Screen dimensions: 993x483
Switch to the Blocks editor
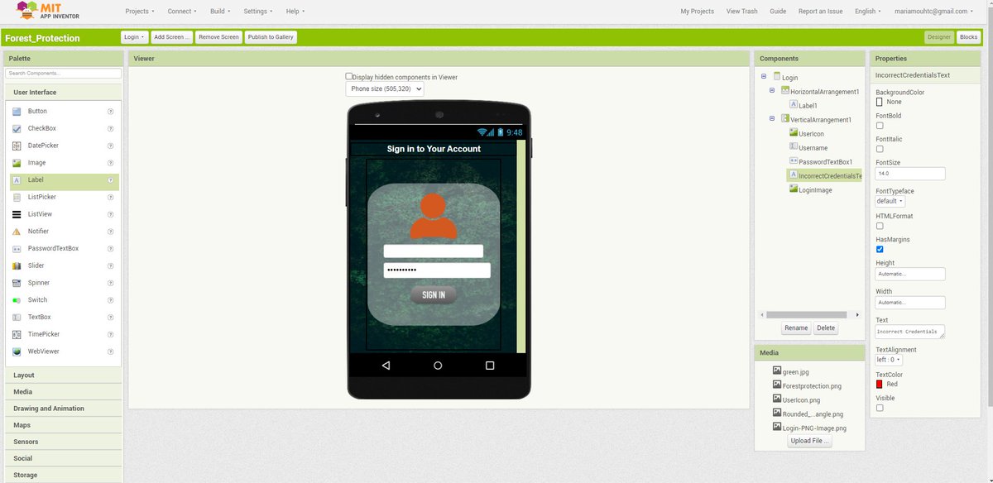tap(968, 36)
